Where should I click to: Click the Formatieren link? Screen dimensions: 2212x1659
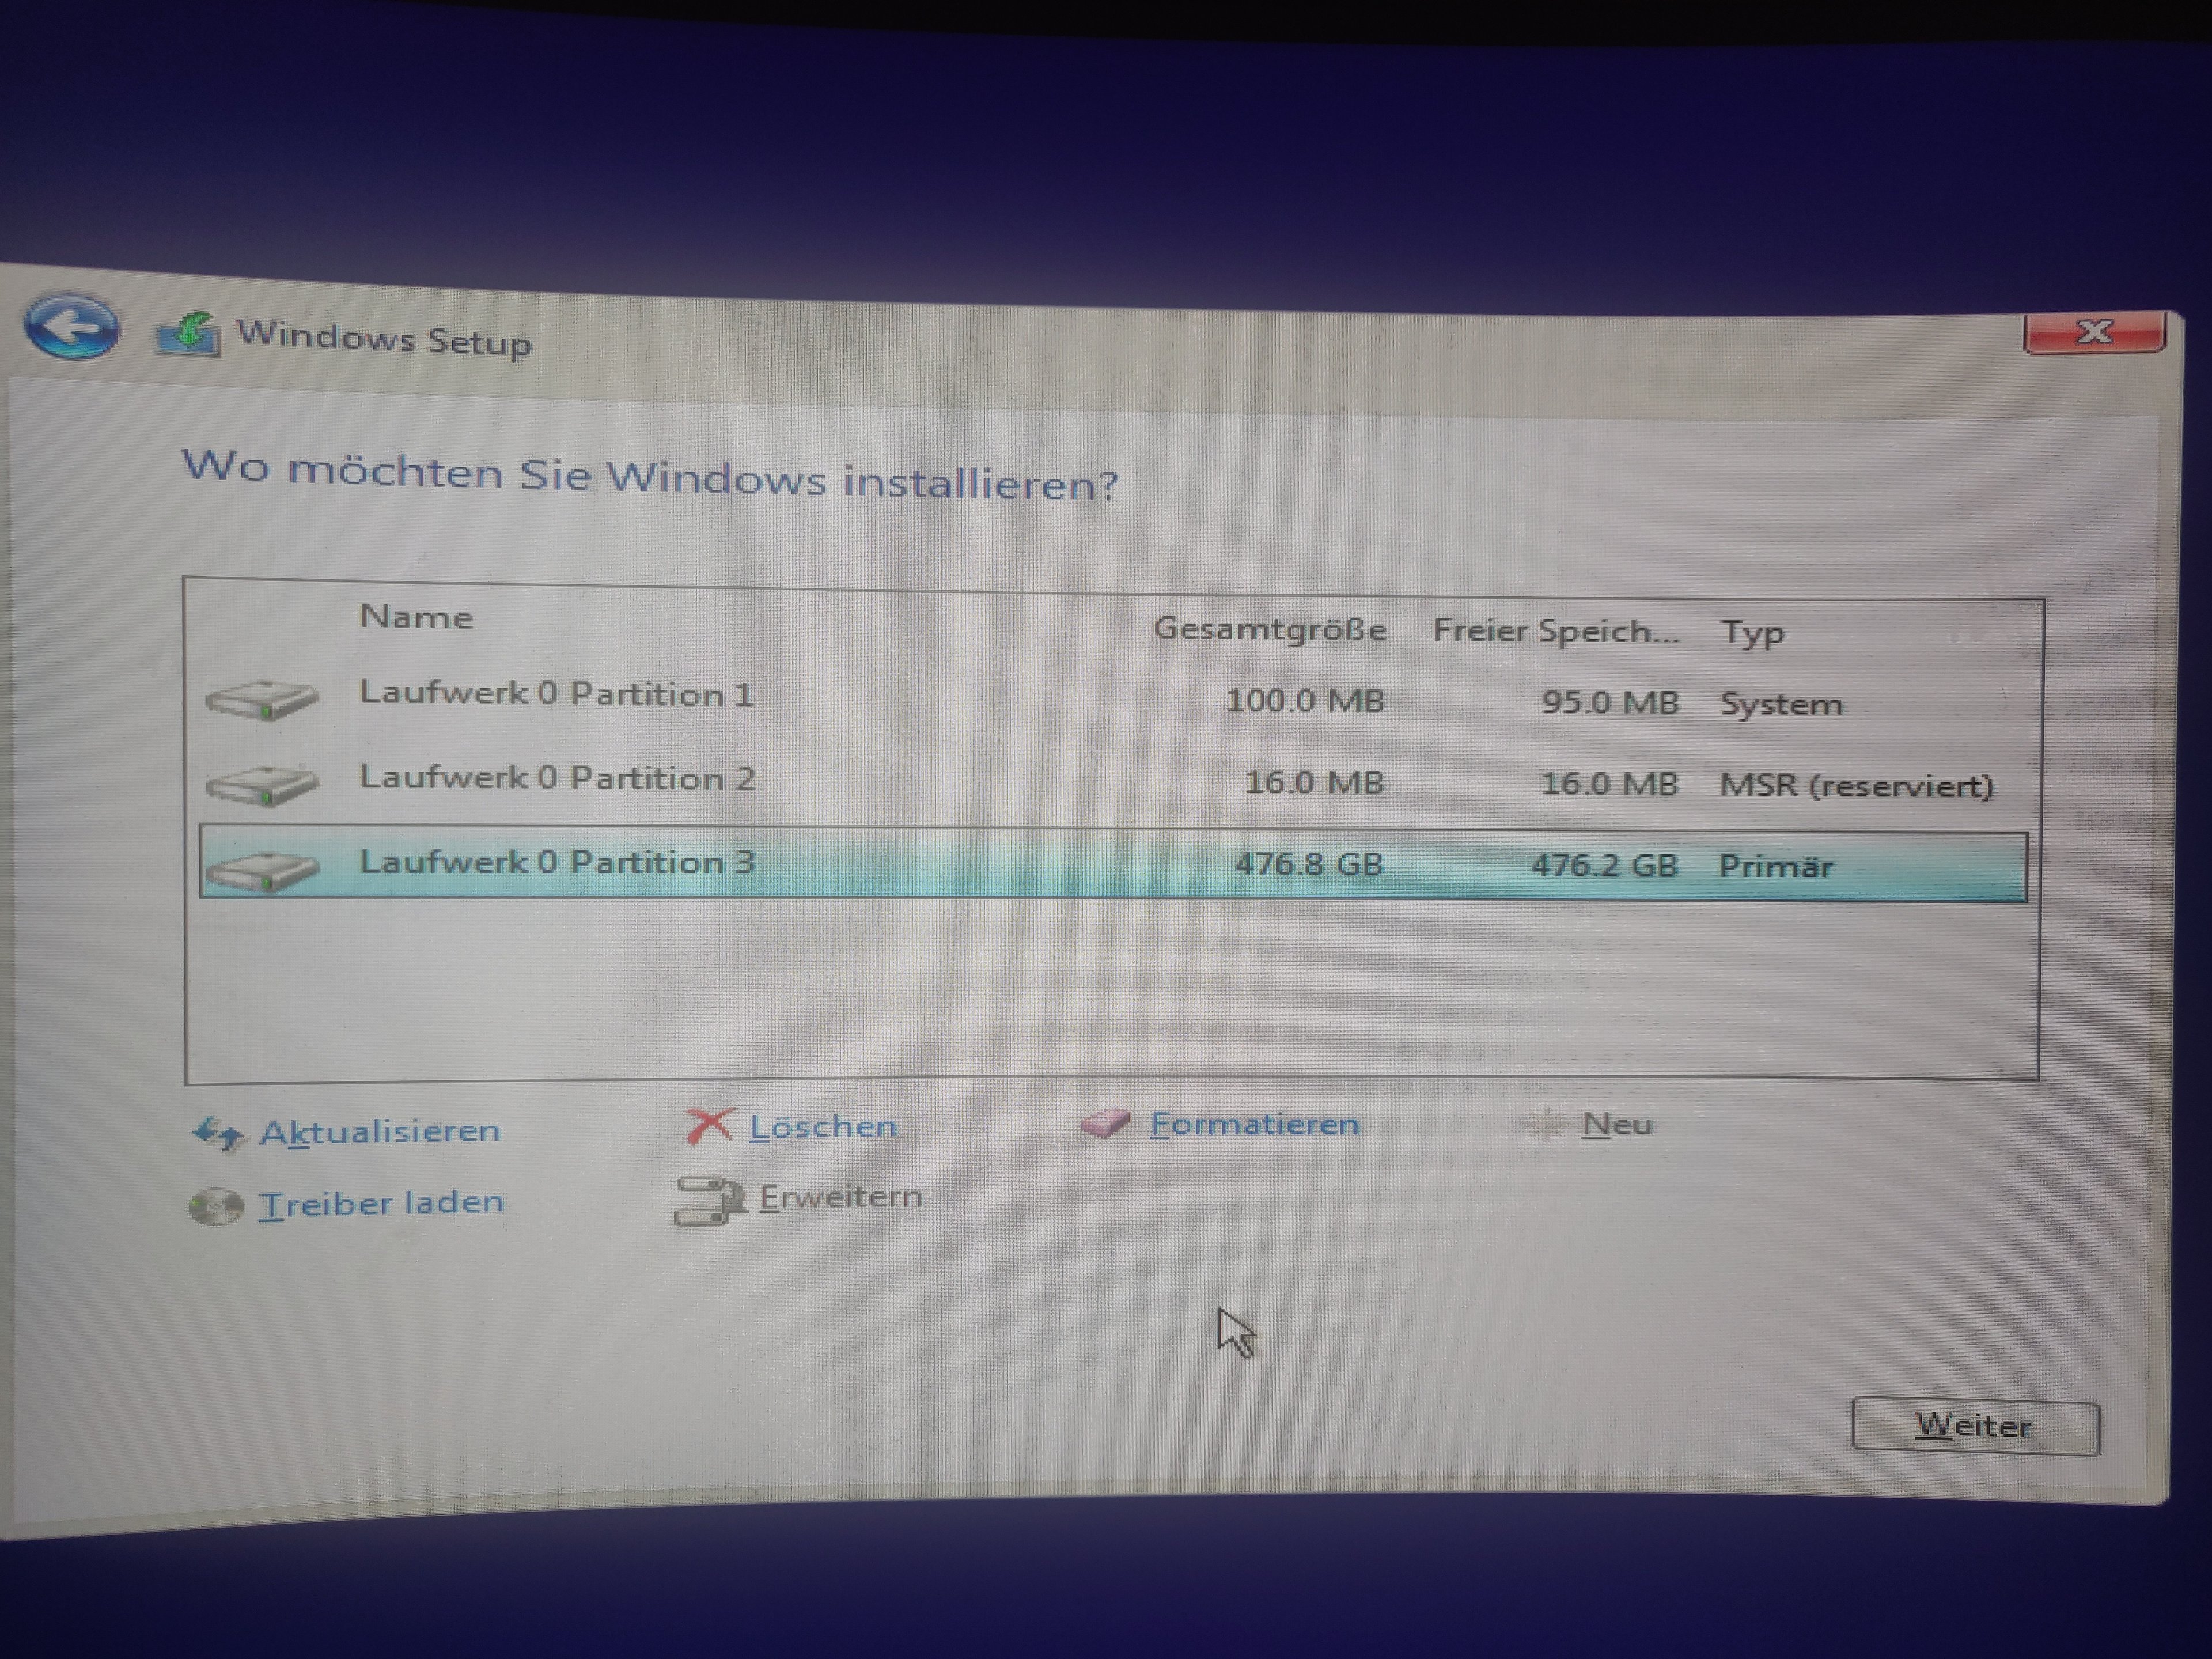point(1254,1124)
